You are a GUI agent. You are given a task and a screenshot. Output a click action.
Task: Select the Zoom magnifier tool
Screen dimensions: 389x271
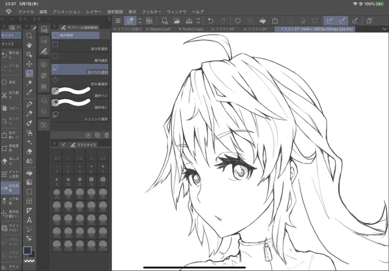point(29,35)
